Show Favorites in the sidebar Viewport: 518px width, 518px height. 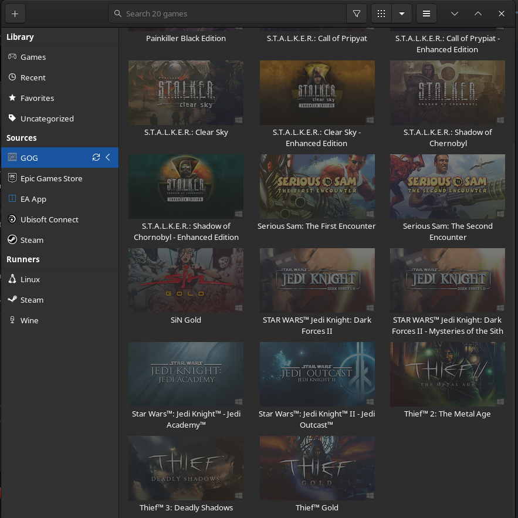click(x=37, y=98)
